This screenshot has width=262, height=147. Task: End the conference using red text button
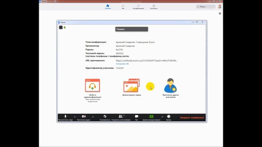click(x=192, y=118)
